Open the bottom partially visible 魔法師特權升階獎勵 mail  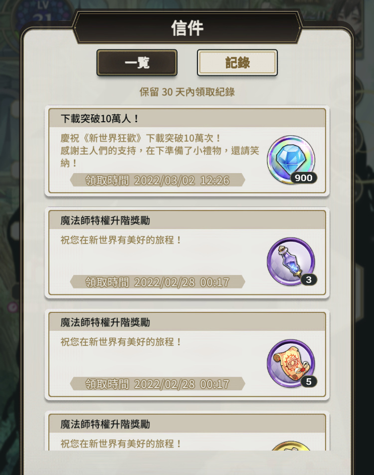(x=187, y=431)
